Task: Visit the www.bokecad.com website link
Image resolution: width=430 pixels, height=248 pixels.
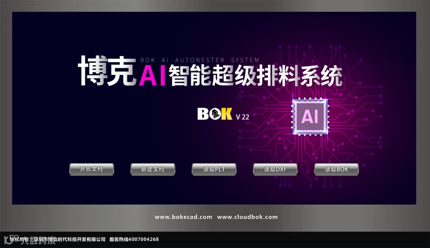Action: (x=184, y=217)
